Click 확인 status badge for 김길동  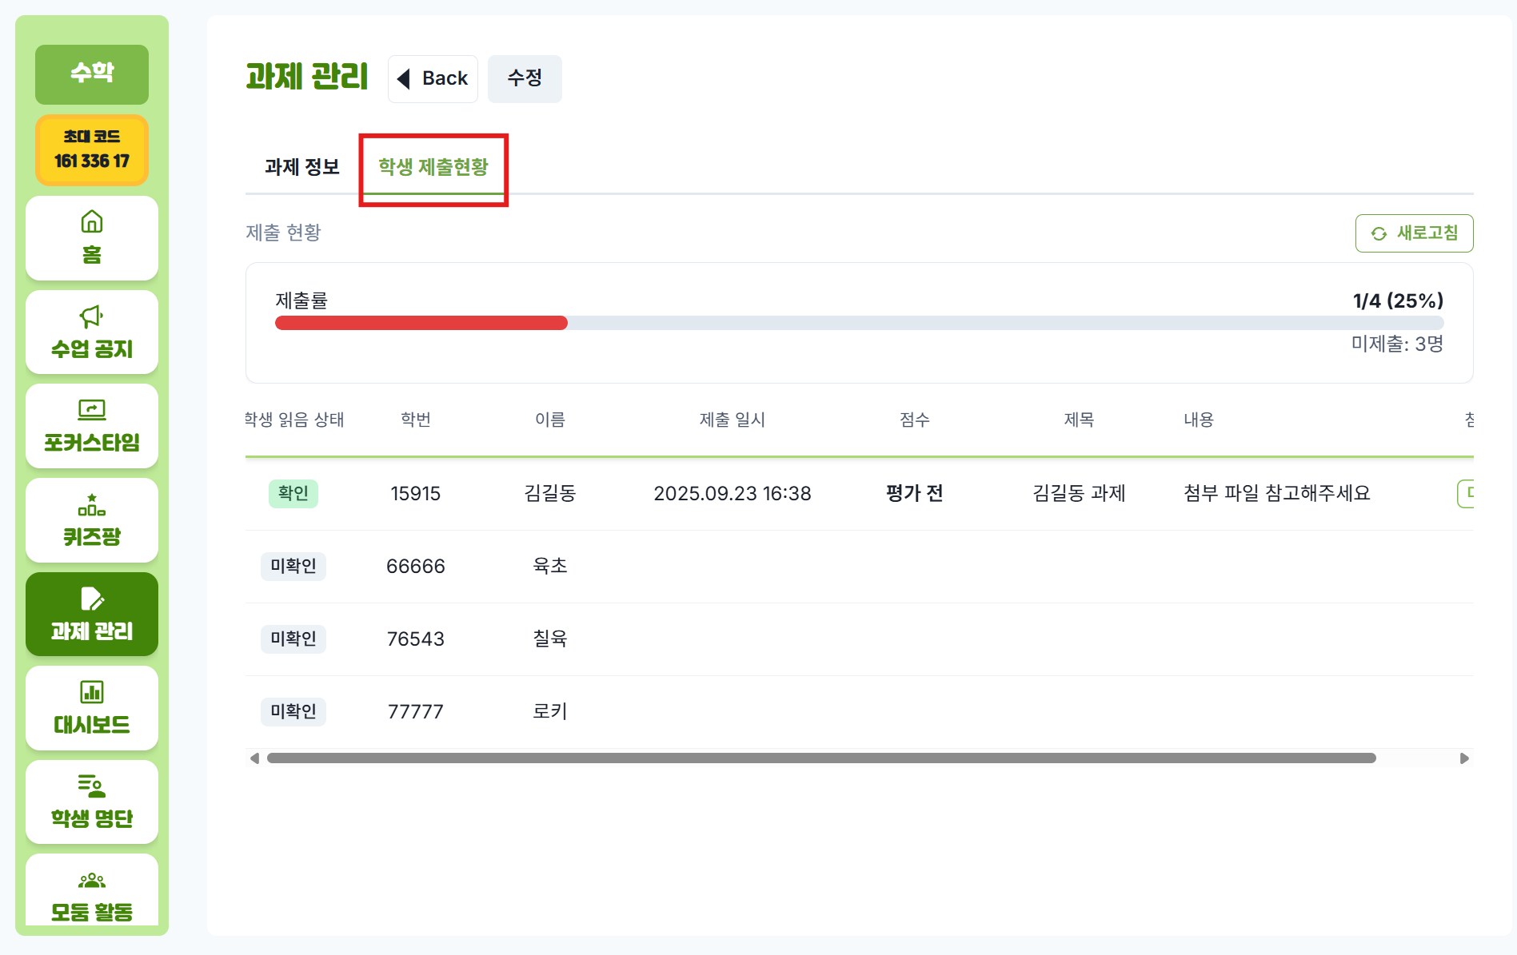point(293,493)
